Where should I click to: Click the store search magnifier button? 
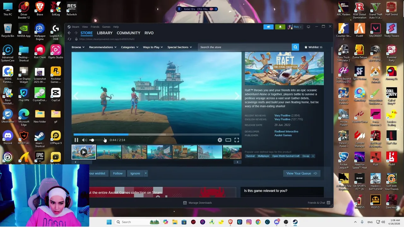click(x=295, y=47)
